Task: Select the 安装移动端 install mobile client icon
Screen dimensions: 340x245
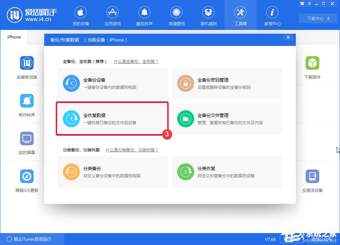Action: 27,67
